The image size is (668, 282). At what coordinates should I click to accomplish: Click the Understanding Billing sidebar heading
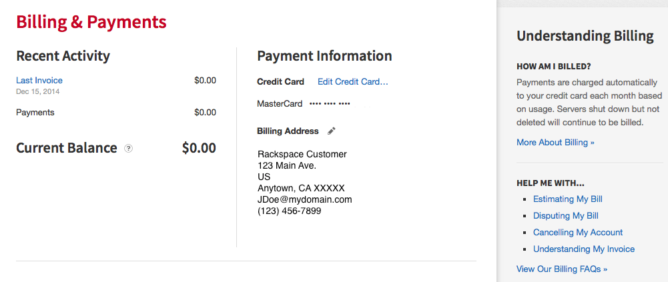pos(585,36)
